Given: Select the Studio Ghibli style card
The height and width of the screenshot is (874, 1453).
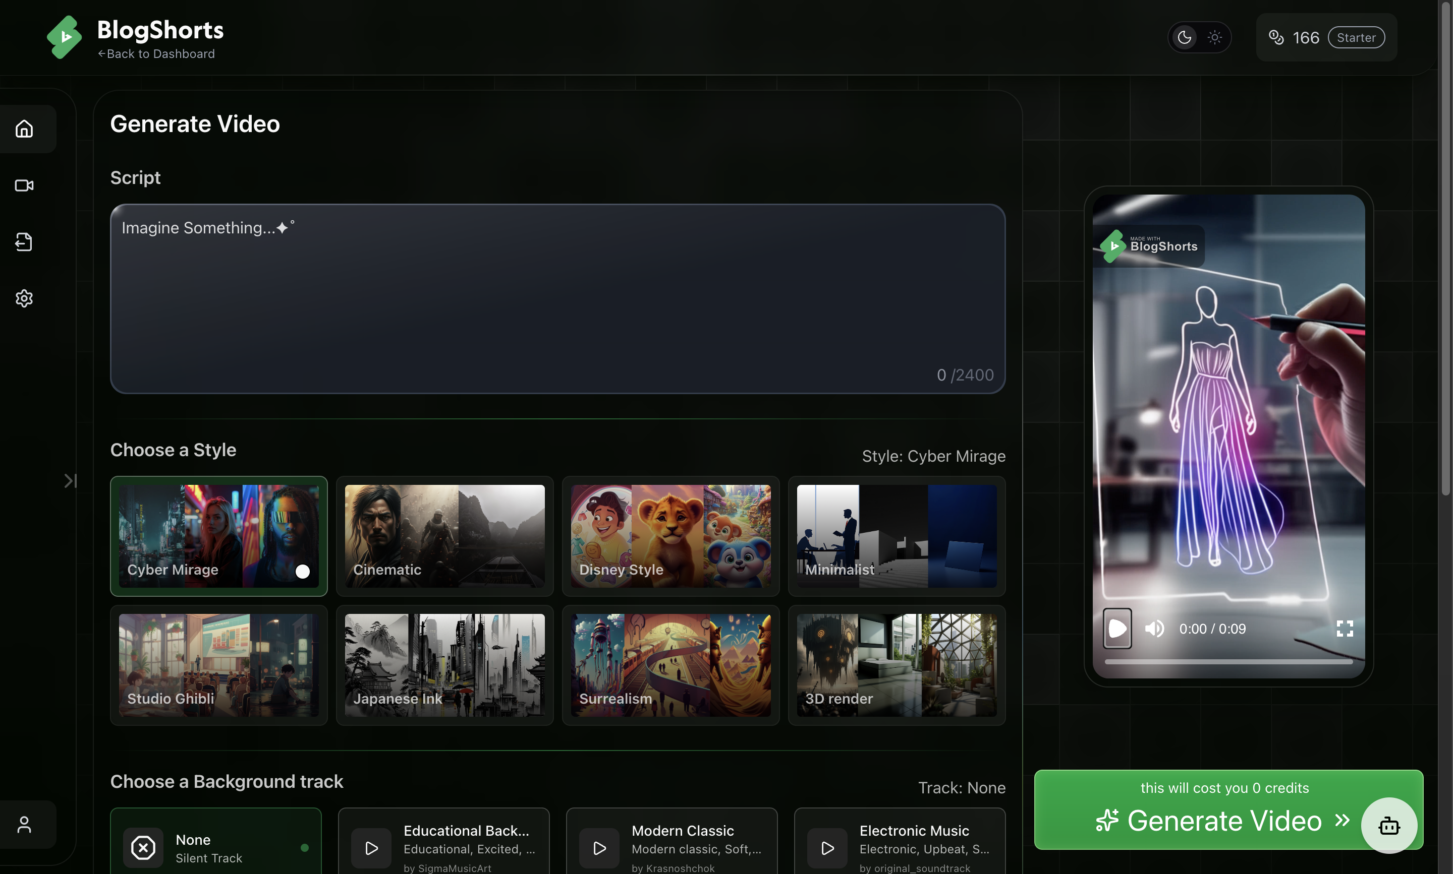Looking at the screenshot, I should [x=218, y=665].
